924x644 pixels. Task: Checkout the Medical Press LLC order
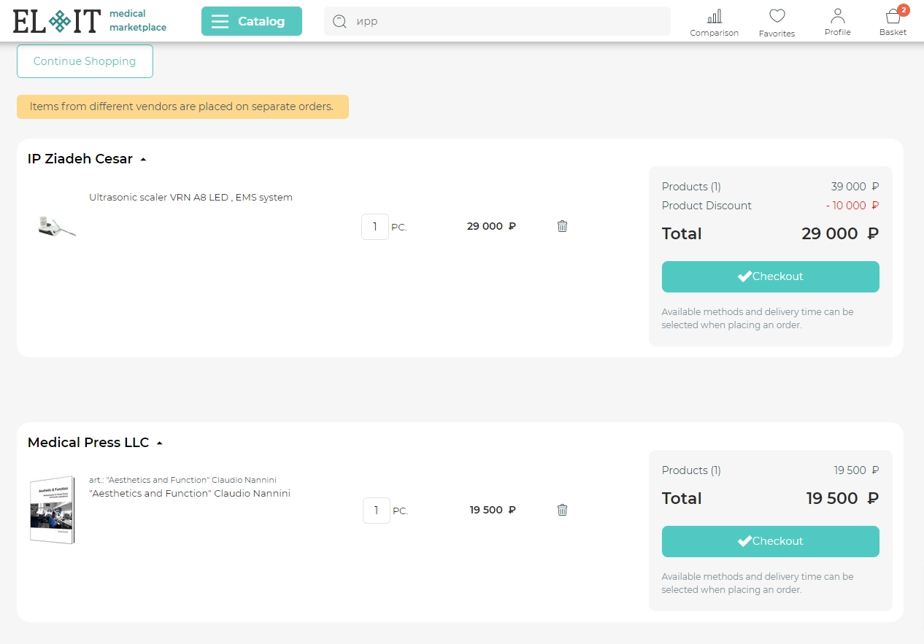pos(771,541)
